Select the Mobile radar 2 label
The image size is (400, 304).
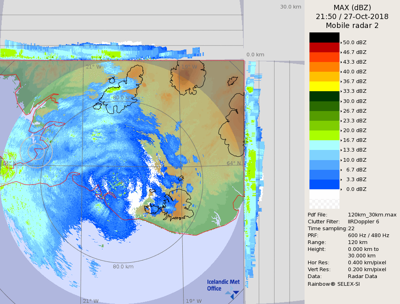pos(352,26)
